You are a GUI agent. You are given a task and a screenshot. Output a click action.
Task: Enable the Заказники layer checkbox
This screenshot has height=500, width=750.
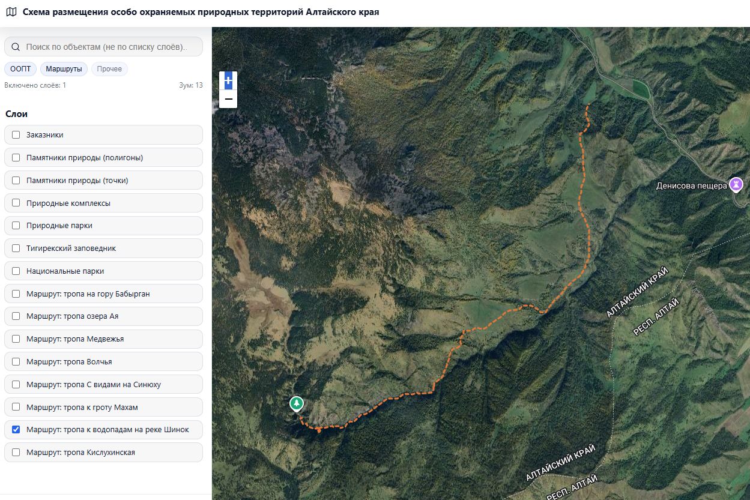pos(16,135)
